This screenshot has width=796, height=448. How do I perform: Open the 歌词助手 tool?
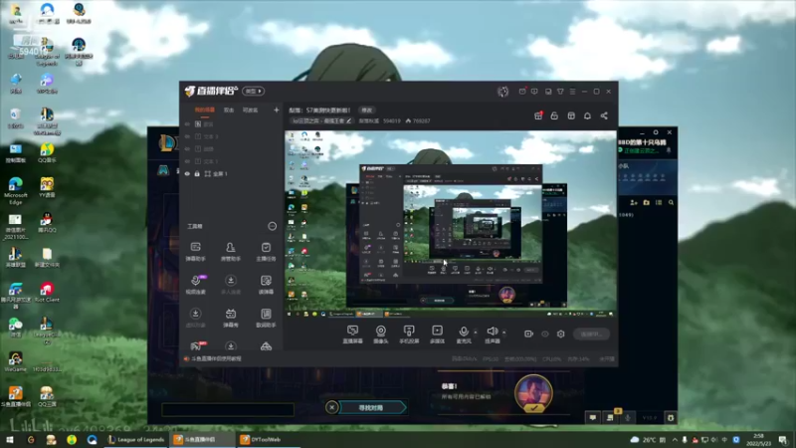click(x=266, y=318)
